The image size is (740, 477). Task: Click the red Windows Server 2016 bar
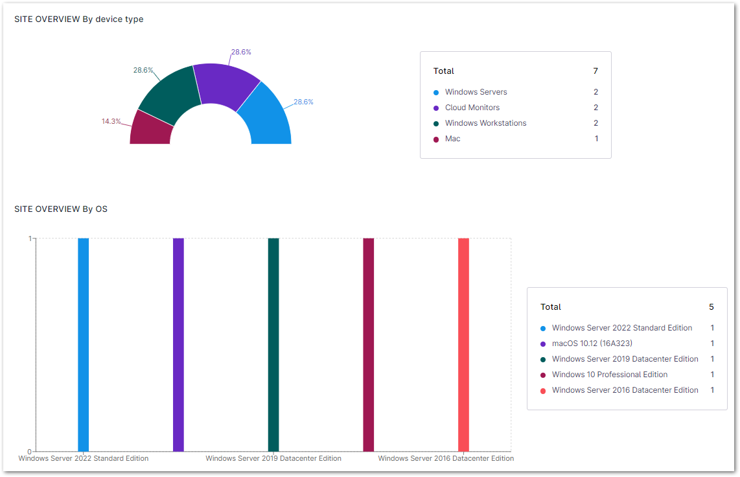tap(463, 343)
